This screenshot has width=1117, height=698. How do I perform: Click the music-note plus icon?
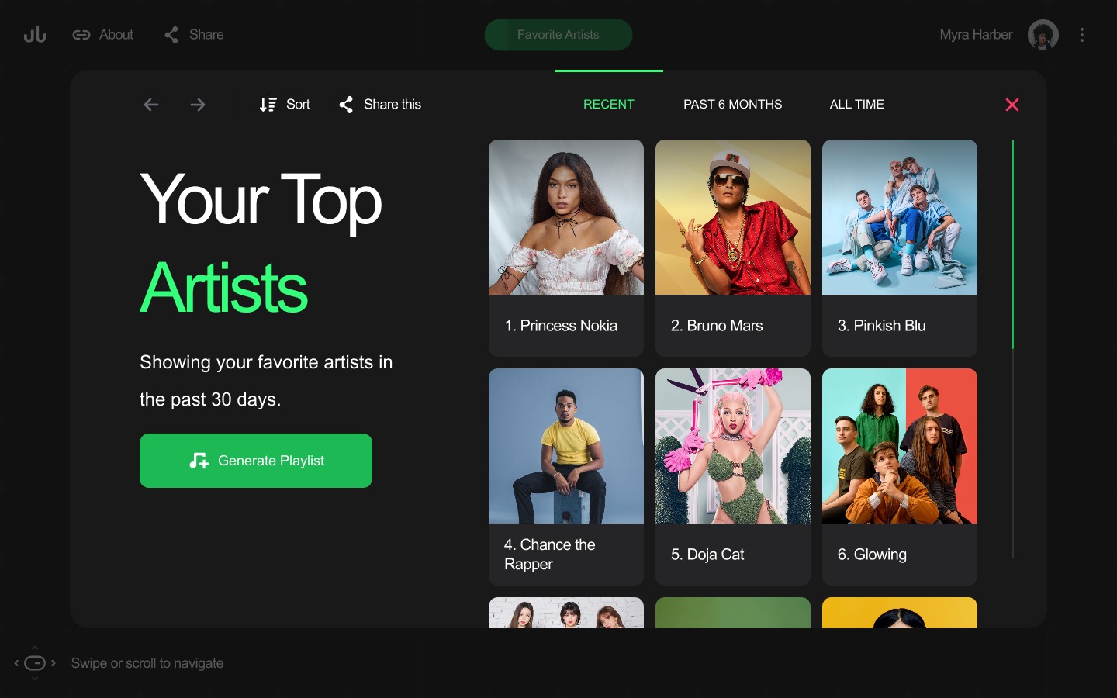(x=199, y=461)
